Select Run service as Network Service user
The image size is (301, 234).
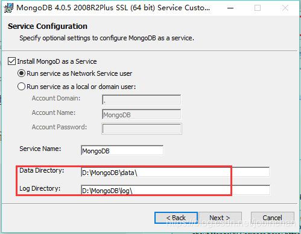click(21, 73)
